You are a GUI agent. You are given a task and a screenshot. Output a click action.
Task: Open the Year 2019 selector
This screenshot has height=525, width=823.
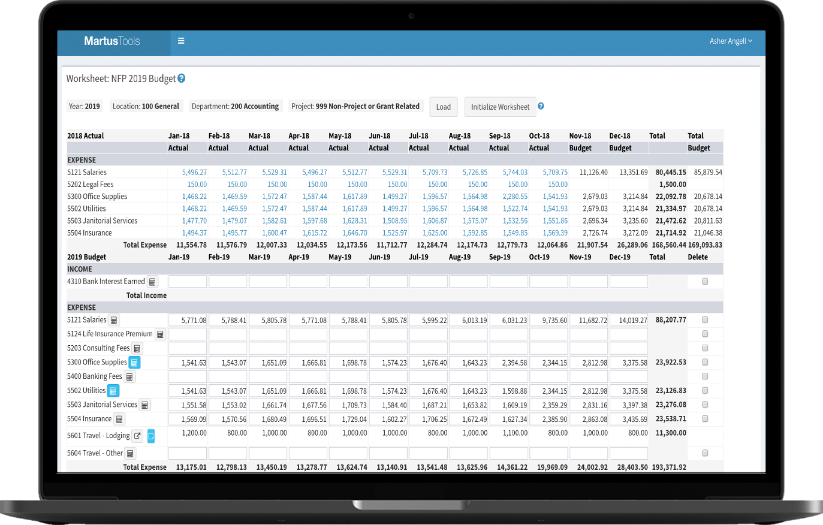[85, 105]
